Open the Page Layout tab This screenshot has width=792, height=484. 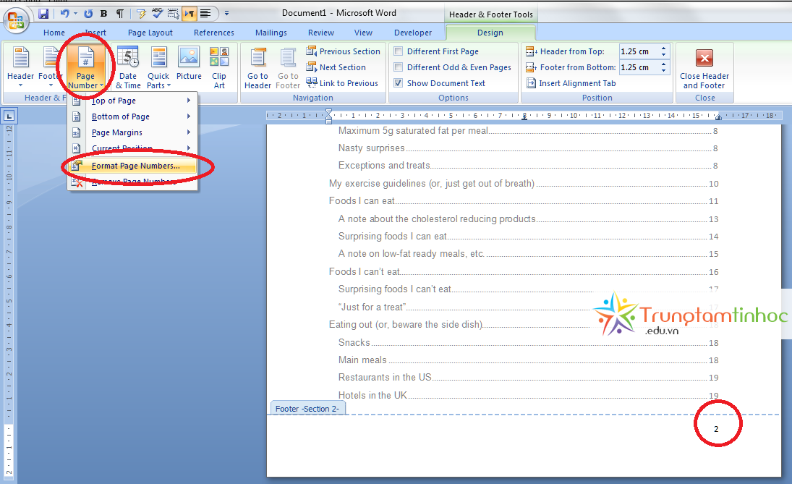pos(150,33)
